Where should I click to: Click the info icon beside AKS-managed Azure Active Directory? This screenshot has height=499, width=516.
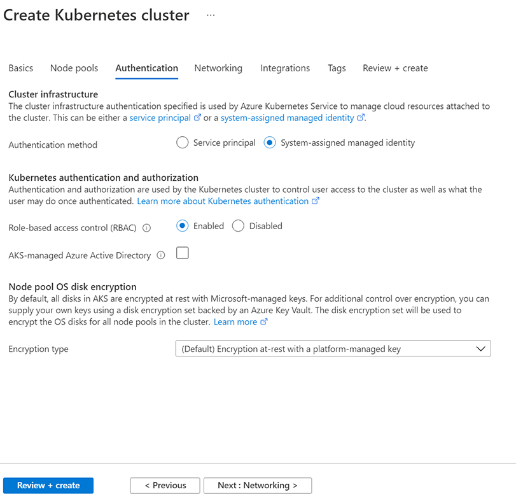[161, 255]
